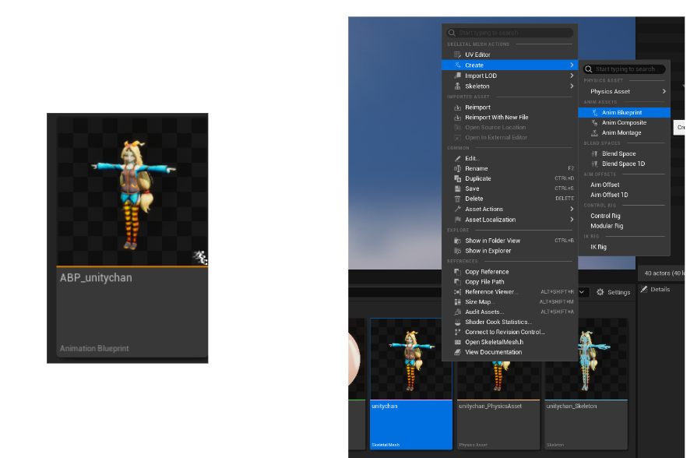This screenshot has width=690, height=458.
Task: Click the Anim Composite icon
Action: point(594,123)
